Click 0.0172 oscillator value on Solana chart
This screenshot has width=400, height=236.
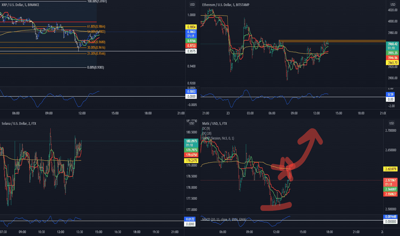(x=190, y=219)
